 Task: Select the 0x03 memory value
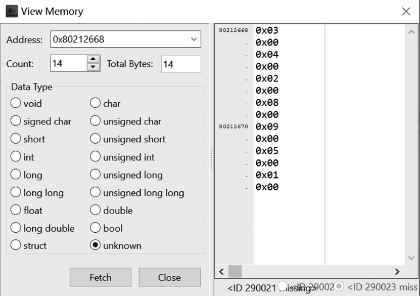pos(267,30)
